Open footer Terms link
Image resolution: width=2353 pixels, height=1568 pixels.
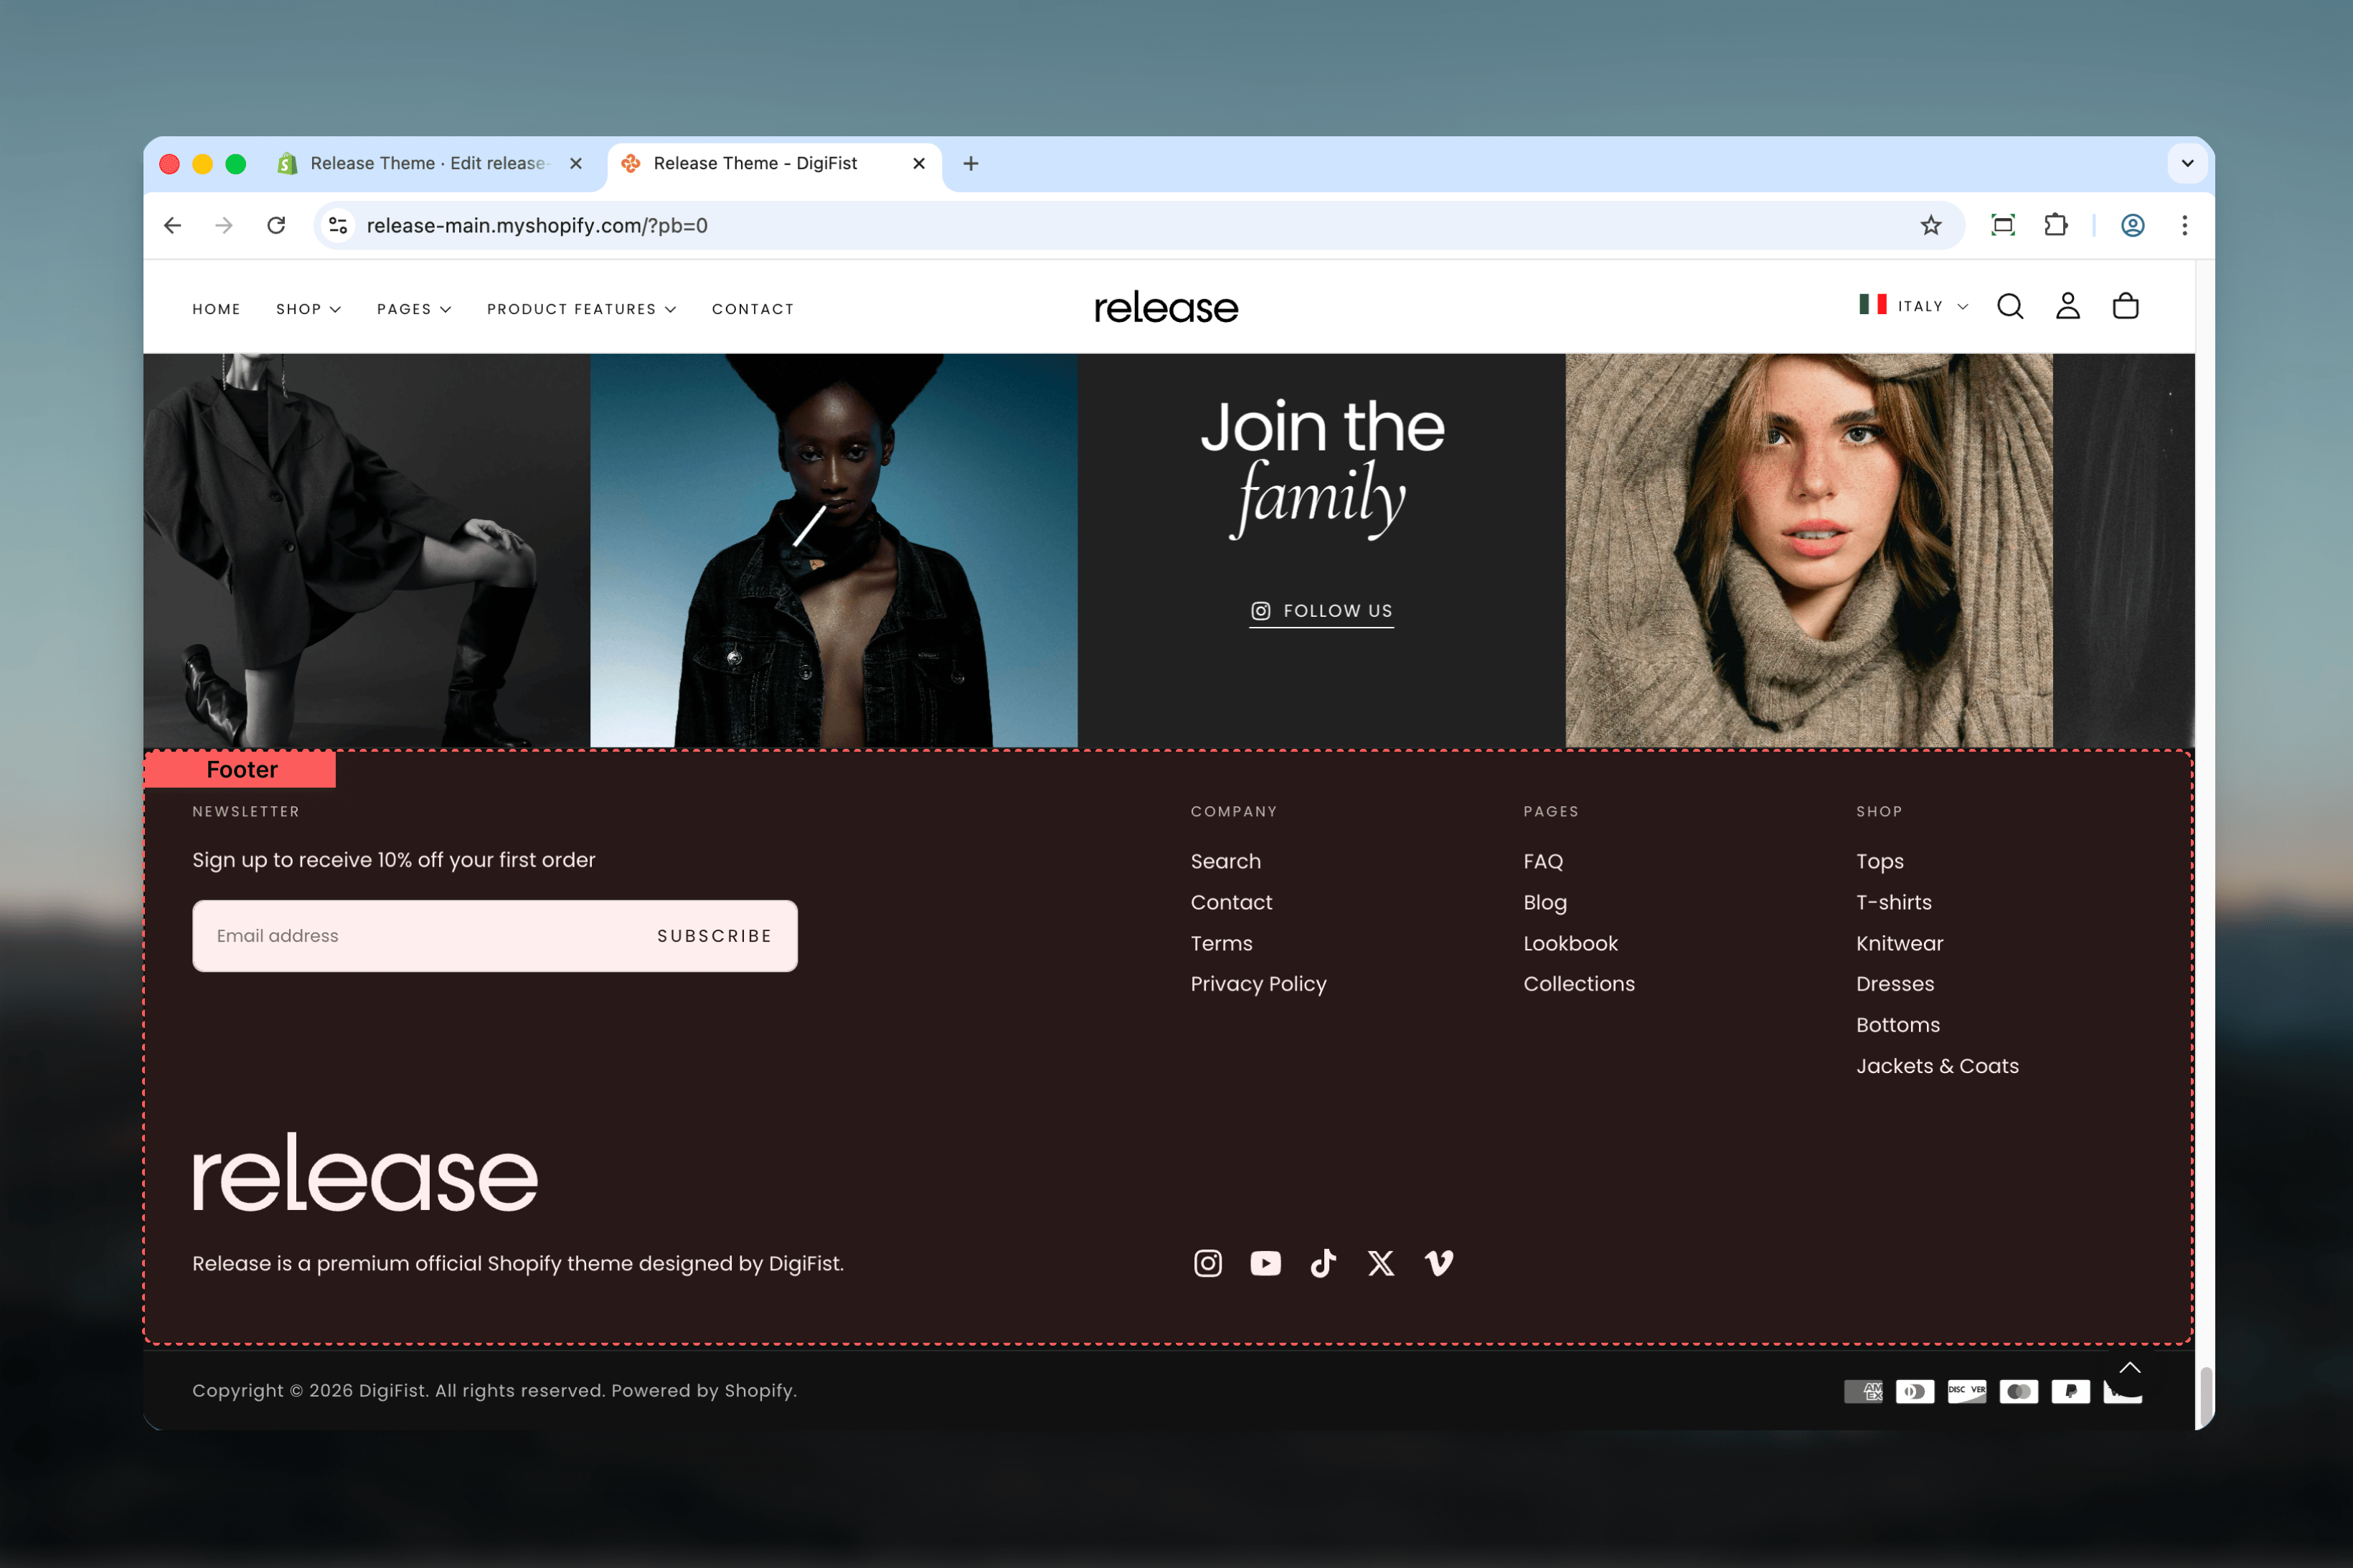coord(1221,943)
